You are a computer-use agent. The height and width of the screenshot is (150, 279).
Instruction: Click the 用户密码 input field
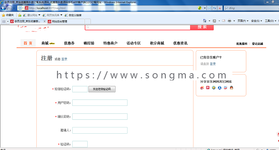click(x=100, y=103)
